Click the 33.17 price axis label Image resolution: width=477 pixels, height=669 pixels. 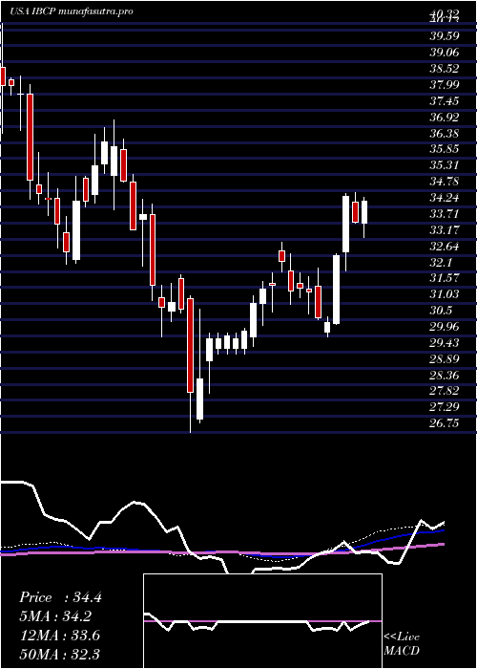click(445, 230)
